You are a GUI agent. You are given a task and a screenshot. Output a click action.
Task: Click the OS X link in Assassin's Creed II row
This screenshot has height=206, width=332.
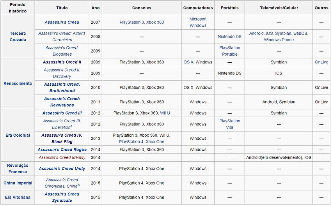coord(188,62)
